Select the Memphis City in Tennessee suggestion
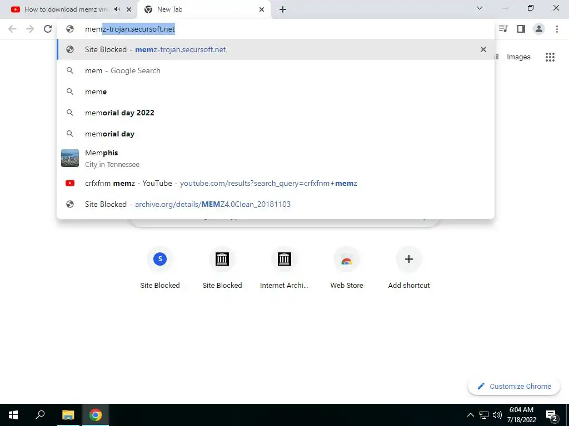569x426 pixels. [276, 158]
